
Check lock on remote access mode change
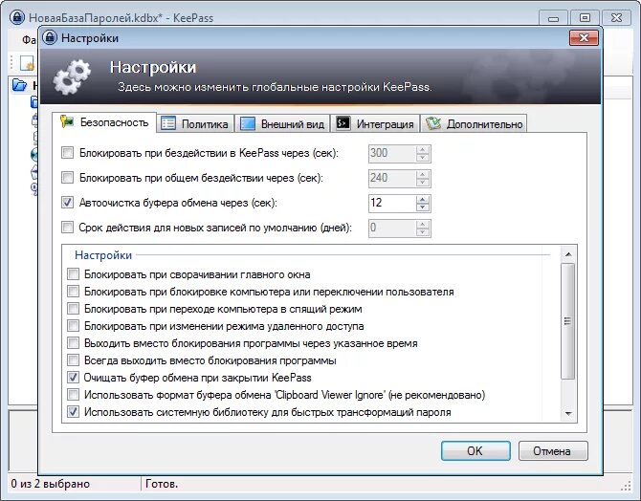point(73,326)
